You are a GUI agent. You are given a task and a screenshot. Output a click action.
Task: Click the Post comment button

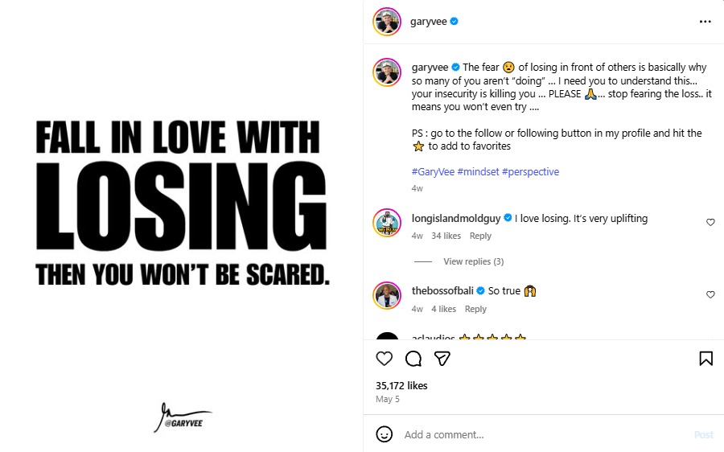[x=703, y=434]
